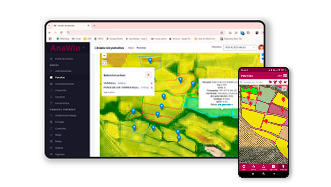The height and width of the screenshot is (187, 331).
Task: Collapse the AnaWin sidebar with the chevron
Action: tap(84, 48)
